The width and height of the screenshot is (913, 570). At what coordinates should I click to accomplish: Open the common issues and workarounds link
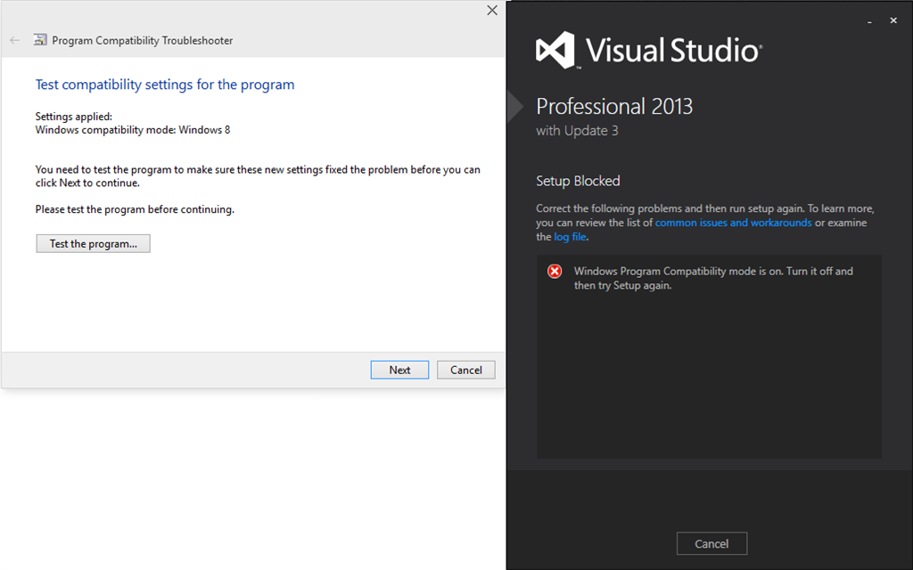tap(733, 223)
